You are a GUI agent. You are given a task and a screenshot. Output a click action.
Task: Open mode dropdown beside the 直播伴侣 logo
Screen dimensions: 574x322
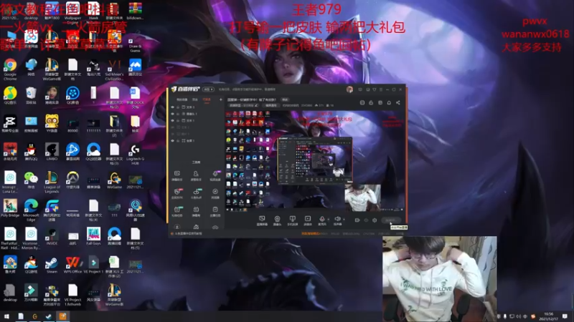[208, 89]
